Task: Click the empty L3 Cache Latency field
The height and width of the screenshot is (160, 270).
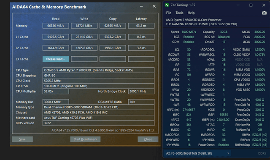Action: point(141,59)
